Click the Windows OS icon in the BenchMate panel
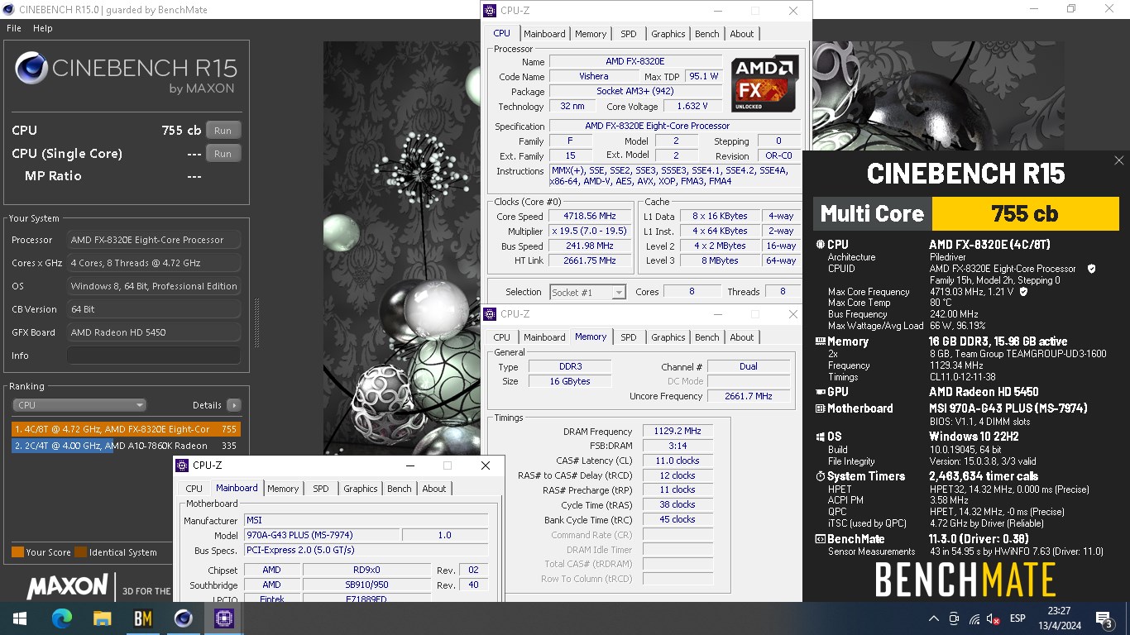Screen dimensions: 1130x635 [x=820, y=437]
